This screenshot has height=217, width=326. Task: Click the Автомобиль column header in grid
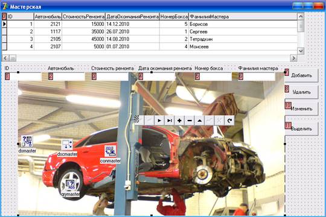point(48,17)
